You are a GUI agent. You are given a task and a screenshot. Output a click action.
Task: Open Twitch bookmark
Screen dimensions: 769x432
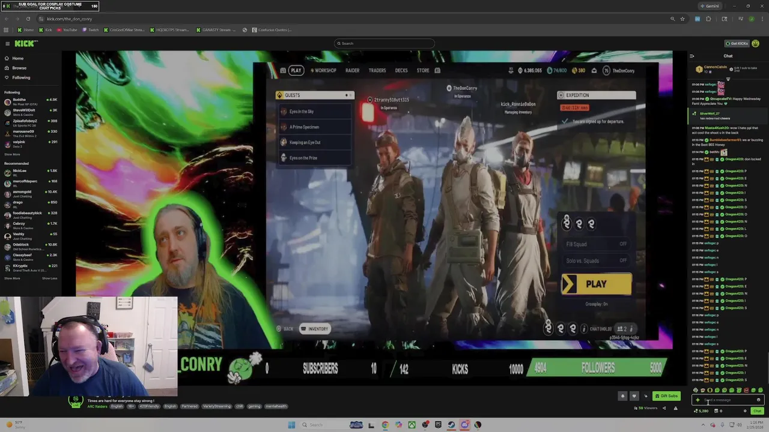point(91,30)
